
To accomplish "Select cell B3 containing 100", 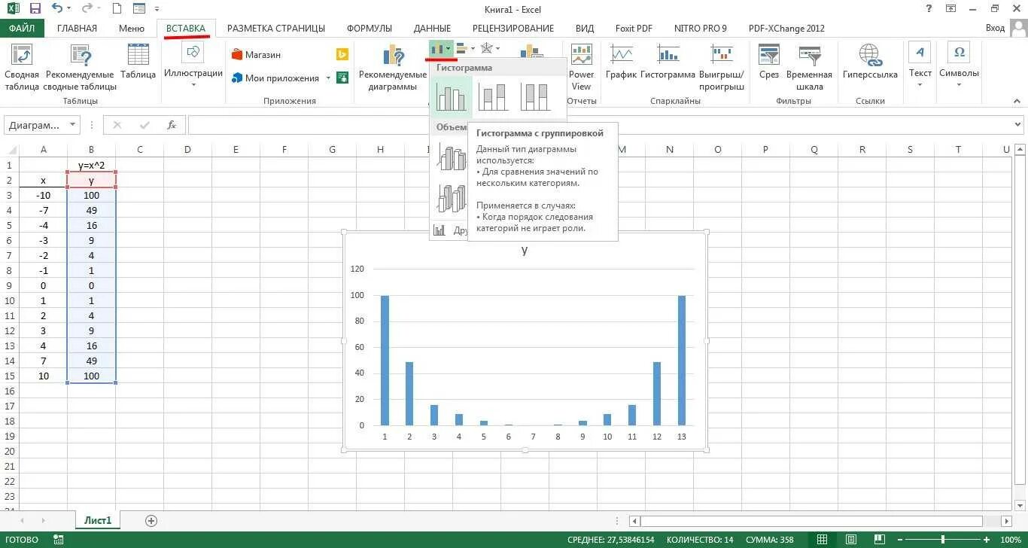I will pos(91,195).
